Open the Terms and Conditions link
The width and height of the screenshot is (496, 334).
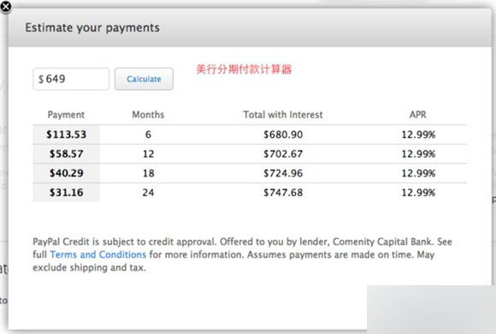[x=98, y=254]
